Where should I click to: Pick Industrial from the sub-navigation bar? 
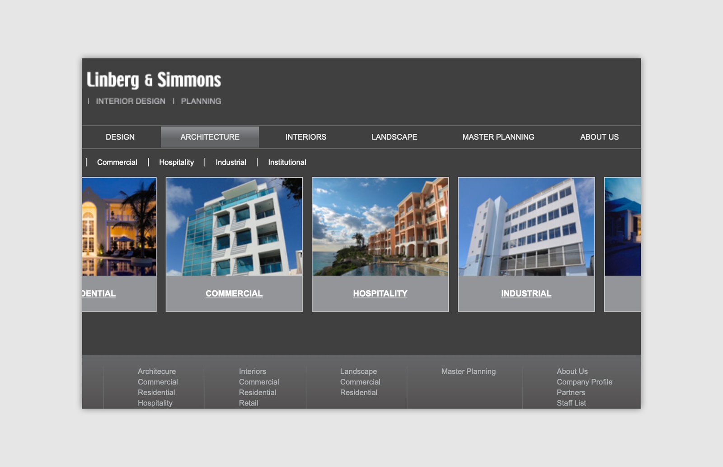230,162
